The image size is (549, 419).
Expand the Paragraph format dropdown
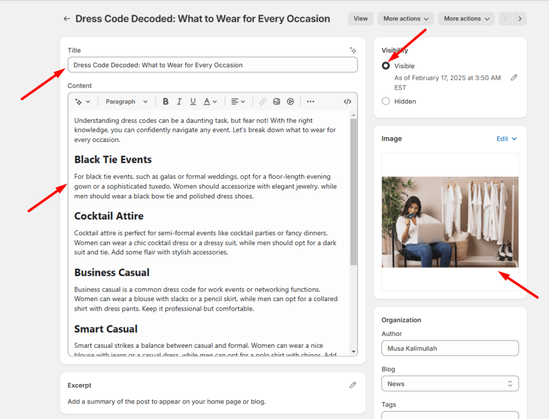[127, 101]
